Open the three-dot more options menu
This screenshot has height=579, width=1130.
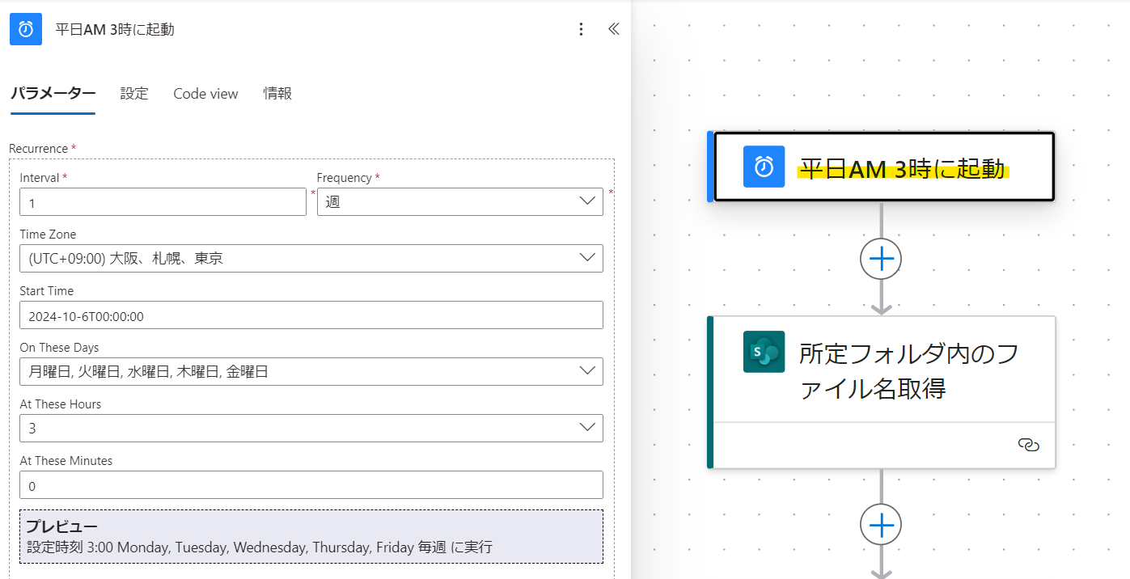581,29
